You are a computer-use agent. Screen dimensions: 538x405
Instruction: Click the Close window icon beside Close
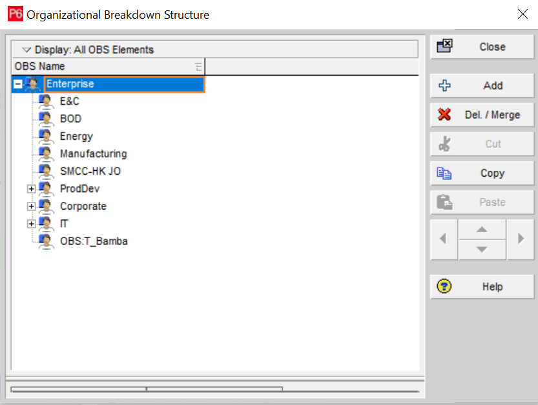[444, 46]
